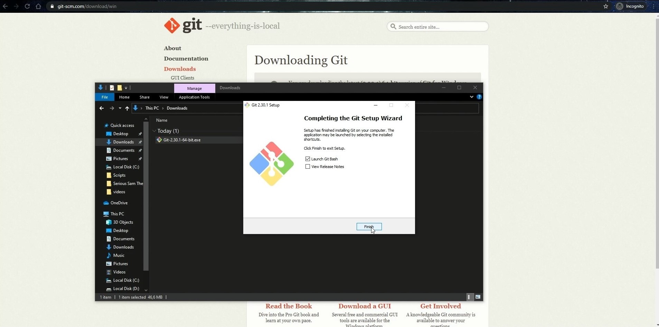Click File Explorer's Forward arrow
Image resolution: width=659 pixels, height=327 pixels.
[112, 108]
